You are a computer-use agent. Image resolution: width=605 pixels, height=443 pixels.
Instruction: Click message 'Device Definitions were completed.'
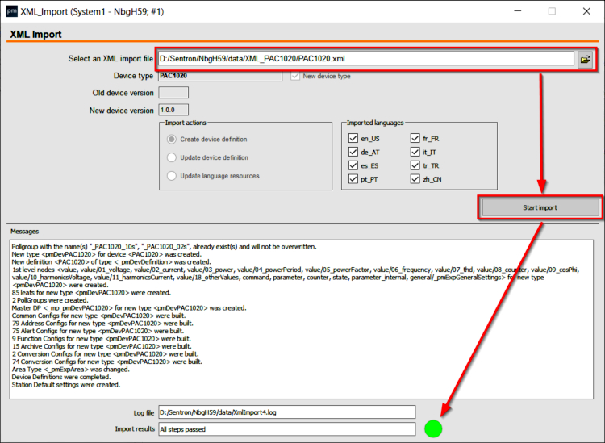(61, 377)
